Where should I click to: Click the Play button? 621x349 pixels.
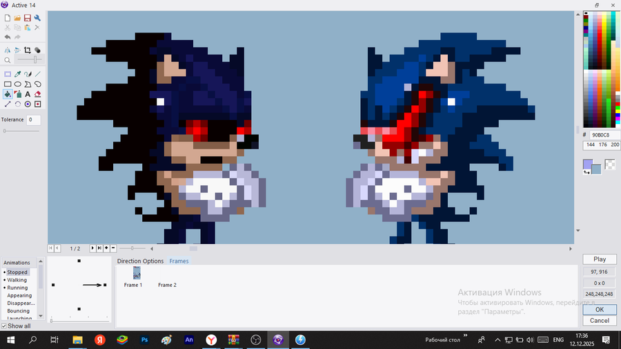pyautogui.click(x=600, y=259)
